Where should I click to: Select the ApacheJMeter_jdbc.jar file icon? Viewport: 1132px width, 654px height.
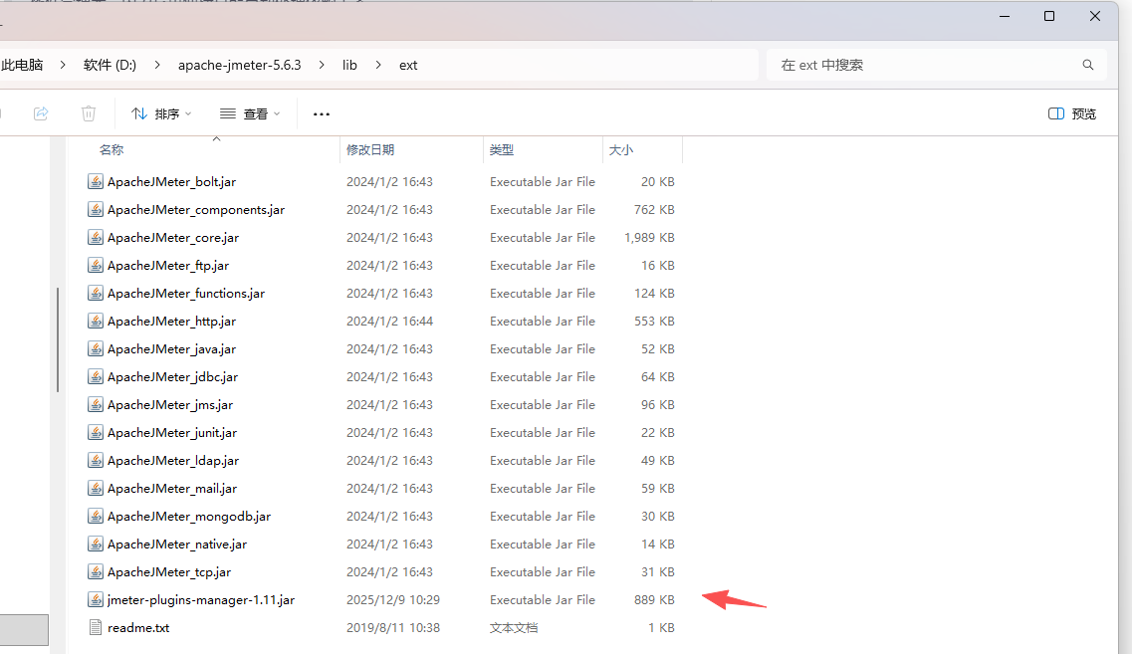click(96, 376)
